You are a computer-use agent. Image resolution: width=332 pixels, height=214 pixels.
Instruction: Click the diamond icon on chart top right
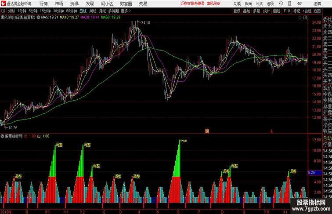(300, 18)
